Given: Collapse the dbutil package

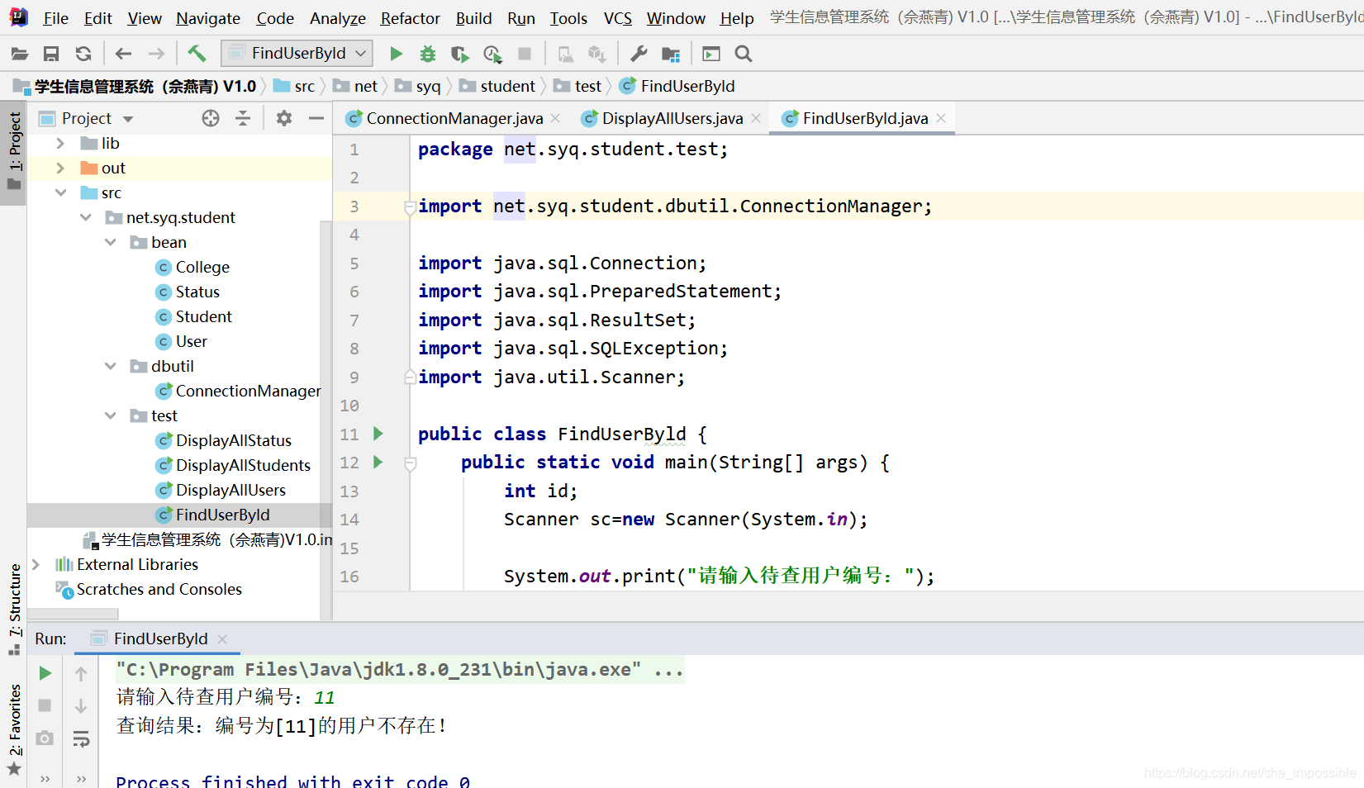Looking at the screenshot, I should point(111,366).
